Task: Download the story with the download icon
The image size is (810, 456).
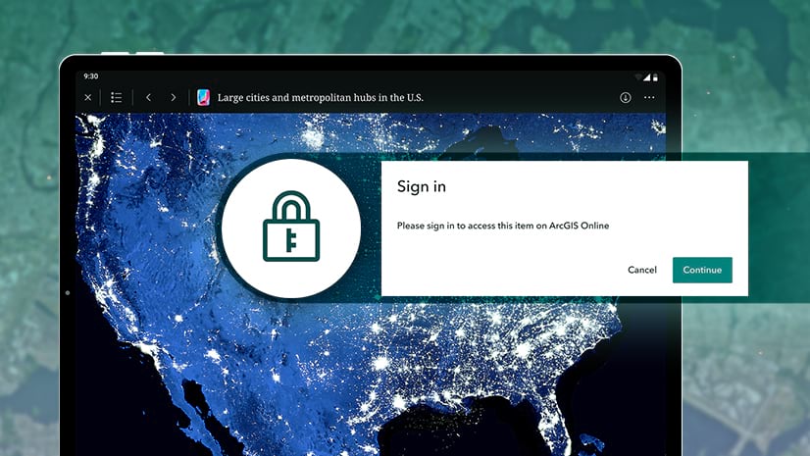Action: coord(625,97)
